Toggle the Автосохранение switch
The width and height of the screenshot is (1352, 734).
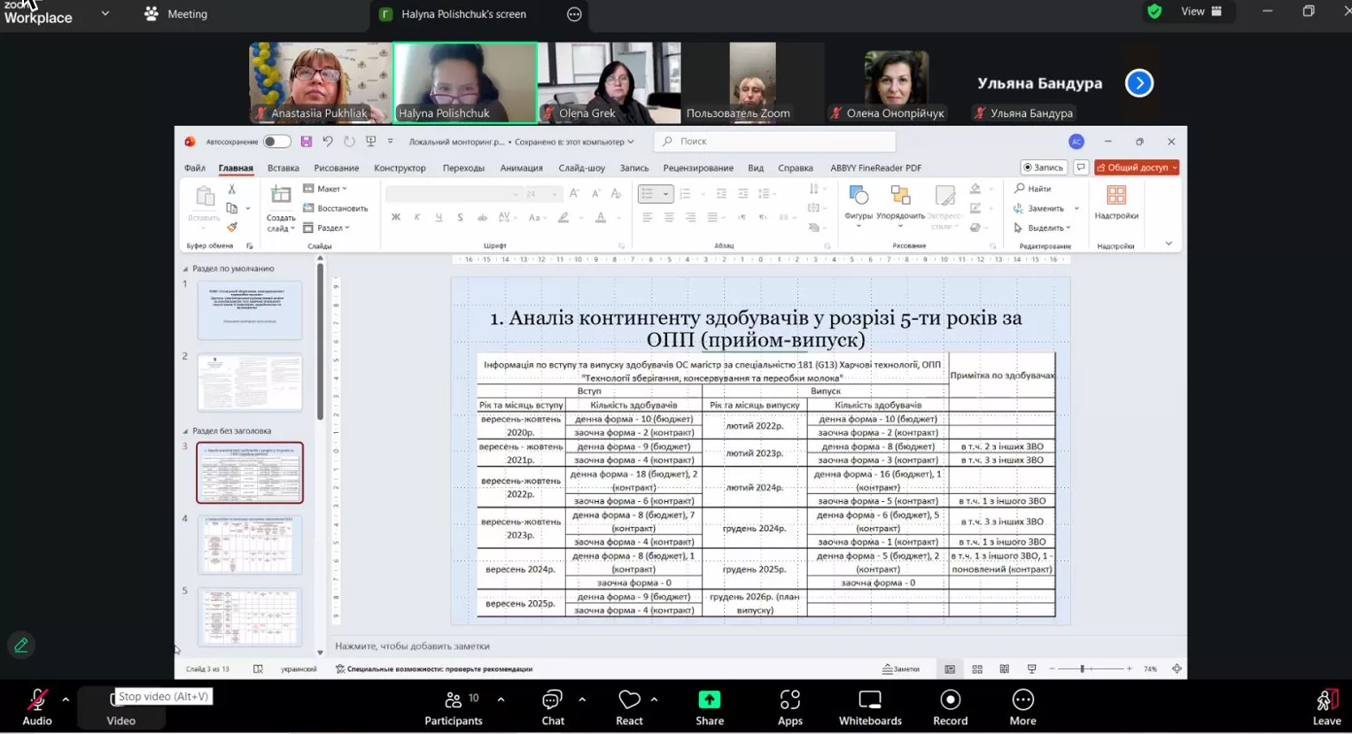pos(276,142)
